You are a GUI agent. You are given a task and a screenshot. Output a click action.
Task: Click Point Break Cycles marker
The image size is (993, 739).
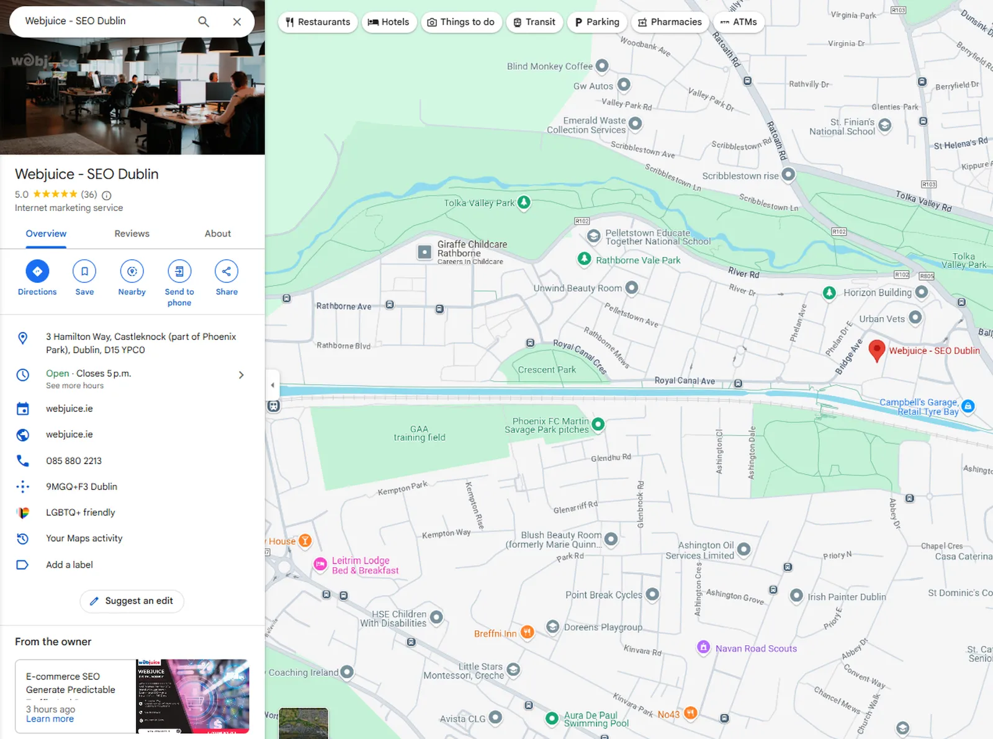point(652,594)
